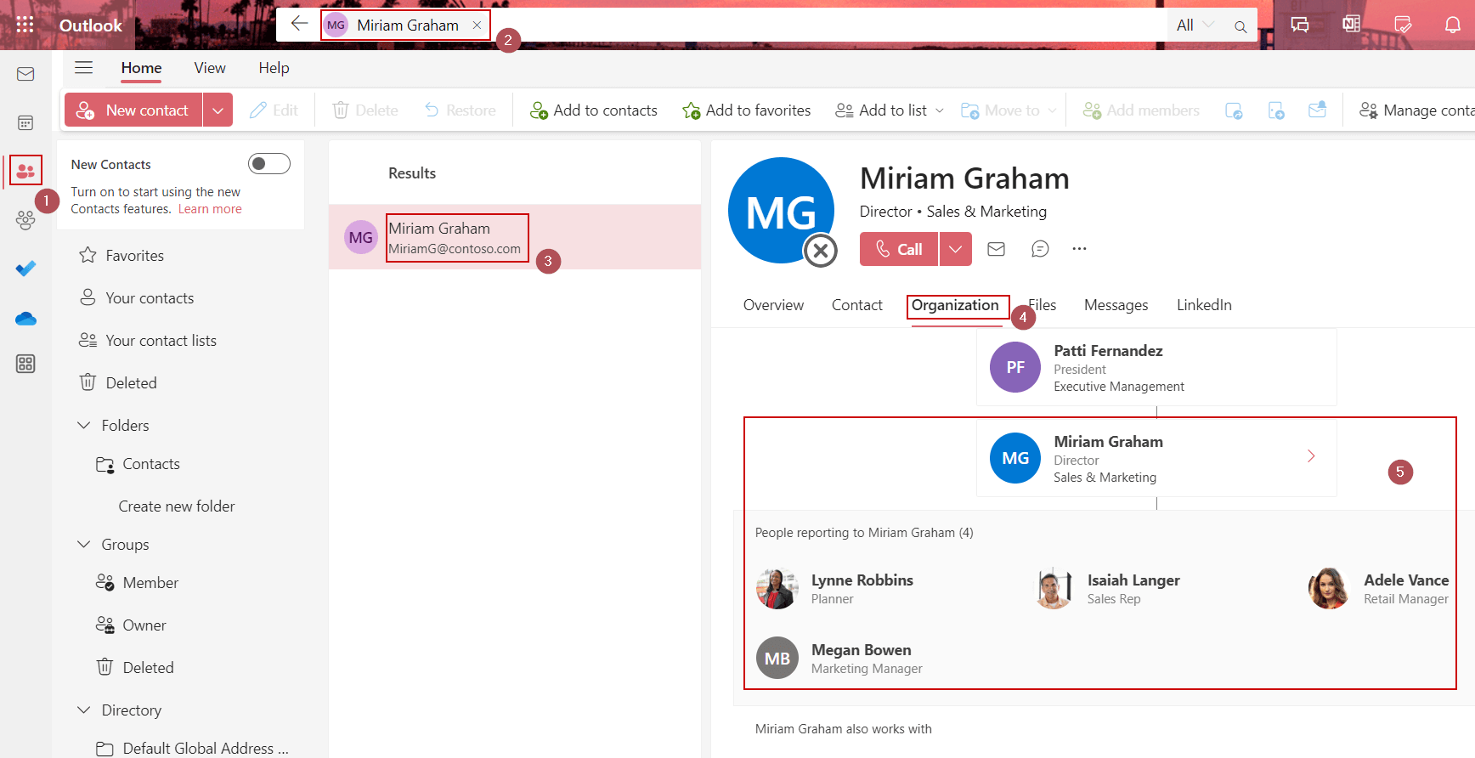Image resolution: width=1475 pixels, height=758 pixels.
Task: Click the notifications bell icon
Action: click(1453, 25)
